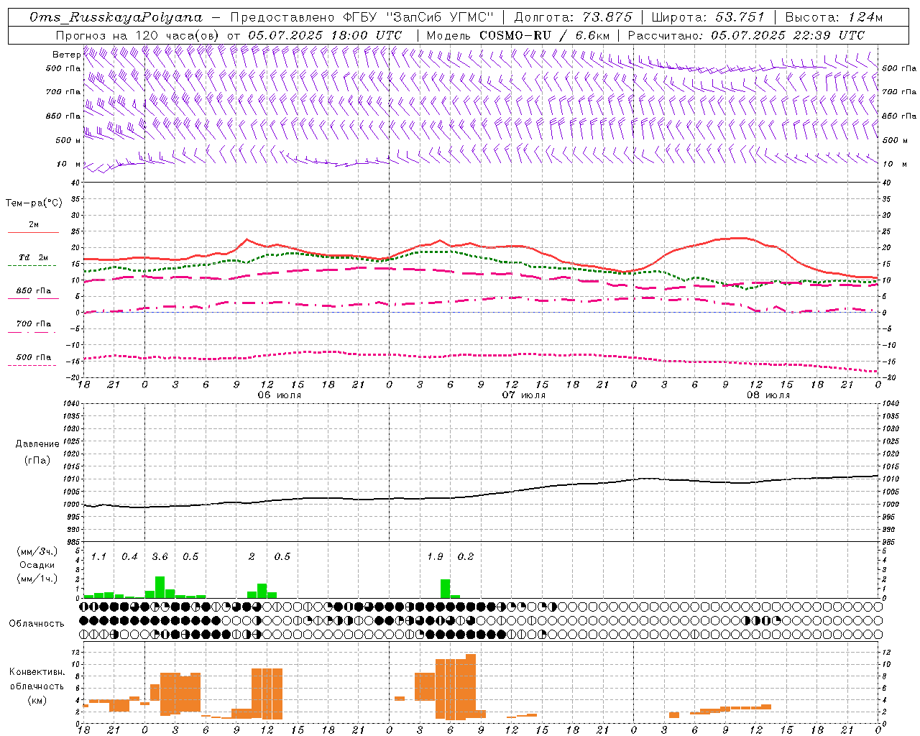Click the '0.4' precipitation amount value
920x736 pixels.
(x=129, y=556)
